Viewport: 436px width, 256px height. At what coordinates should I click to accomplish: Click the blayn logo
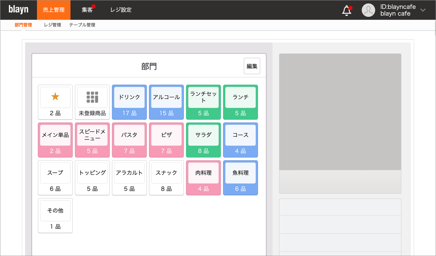[18, 10]
